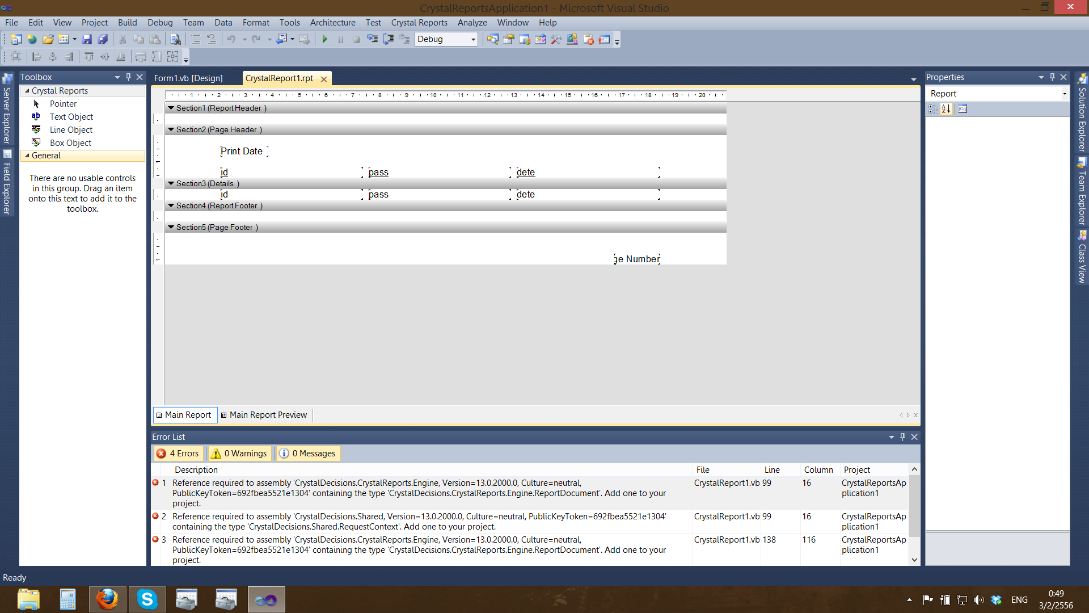Open Firefox from the taskbar
Viewport: 1089px width, 613px height.
pos(107,599)
